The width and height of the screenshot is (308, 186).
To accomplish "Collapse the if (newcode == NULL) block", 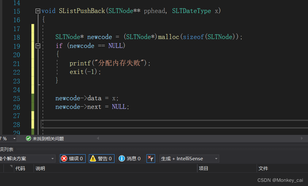I will tap(38, 45).
